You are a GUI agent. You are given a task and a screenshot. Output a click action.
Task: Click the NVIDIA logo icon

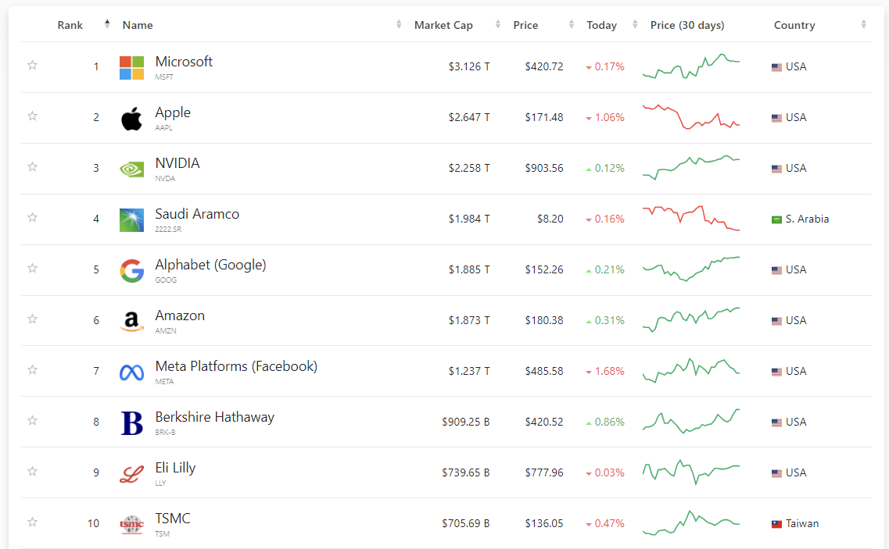[x=131, y=169]
